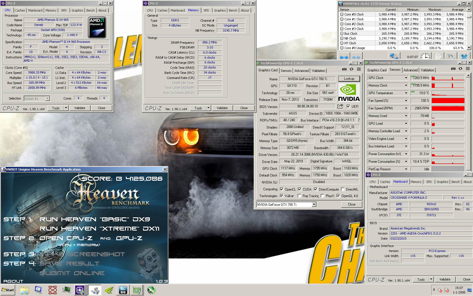Click the HWiNFO sensor list scrollbar down arrow
The image size is (473, 296).
click(x=469, y=48)
